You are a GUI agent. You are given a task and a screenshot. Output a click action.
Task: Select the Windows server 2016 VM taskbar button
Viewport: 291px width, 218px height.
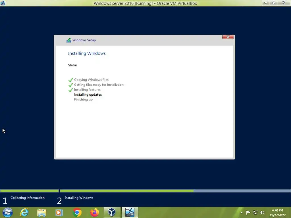130,212
